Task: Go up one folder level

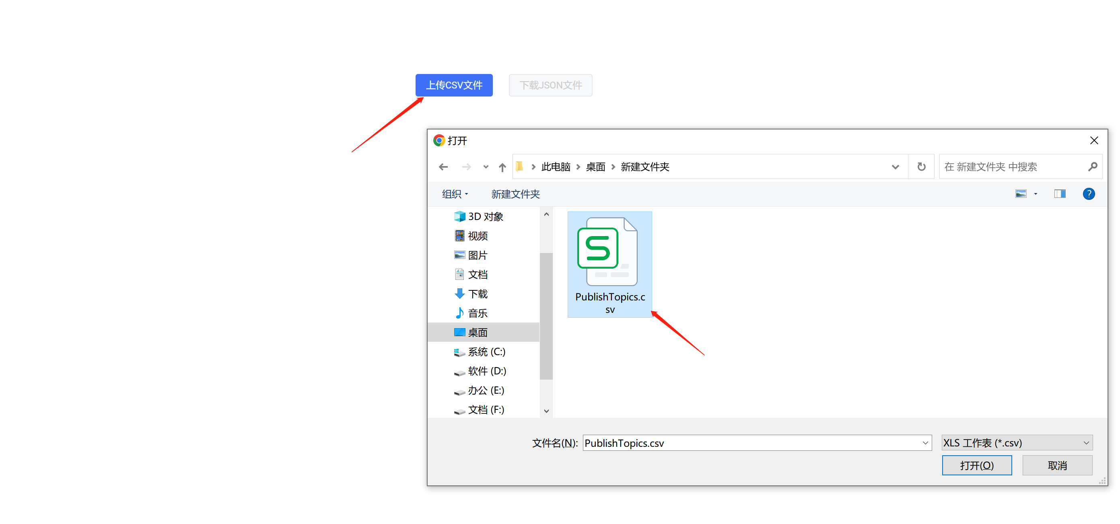Action: click(x=502, y=167)
